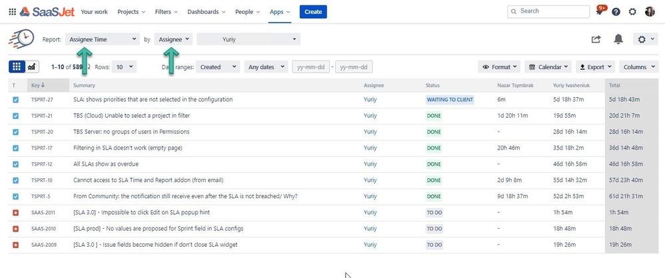
Task: Change Rows per page dropdown
Action: (x=124, y=67)
